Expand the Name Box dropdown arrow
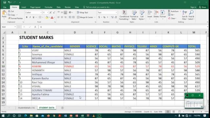Screen dimensions: 210x118 (x=15, y=27)
